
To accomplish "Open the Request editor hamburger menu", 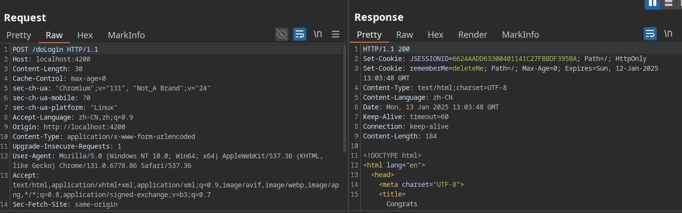I will click(335, 34).
